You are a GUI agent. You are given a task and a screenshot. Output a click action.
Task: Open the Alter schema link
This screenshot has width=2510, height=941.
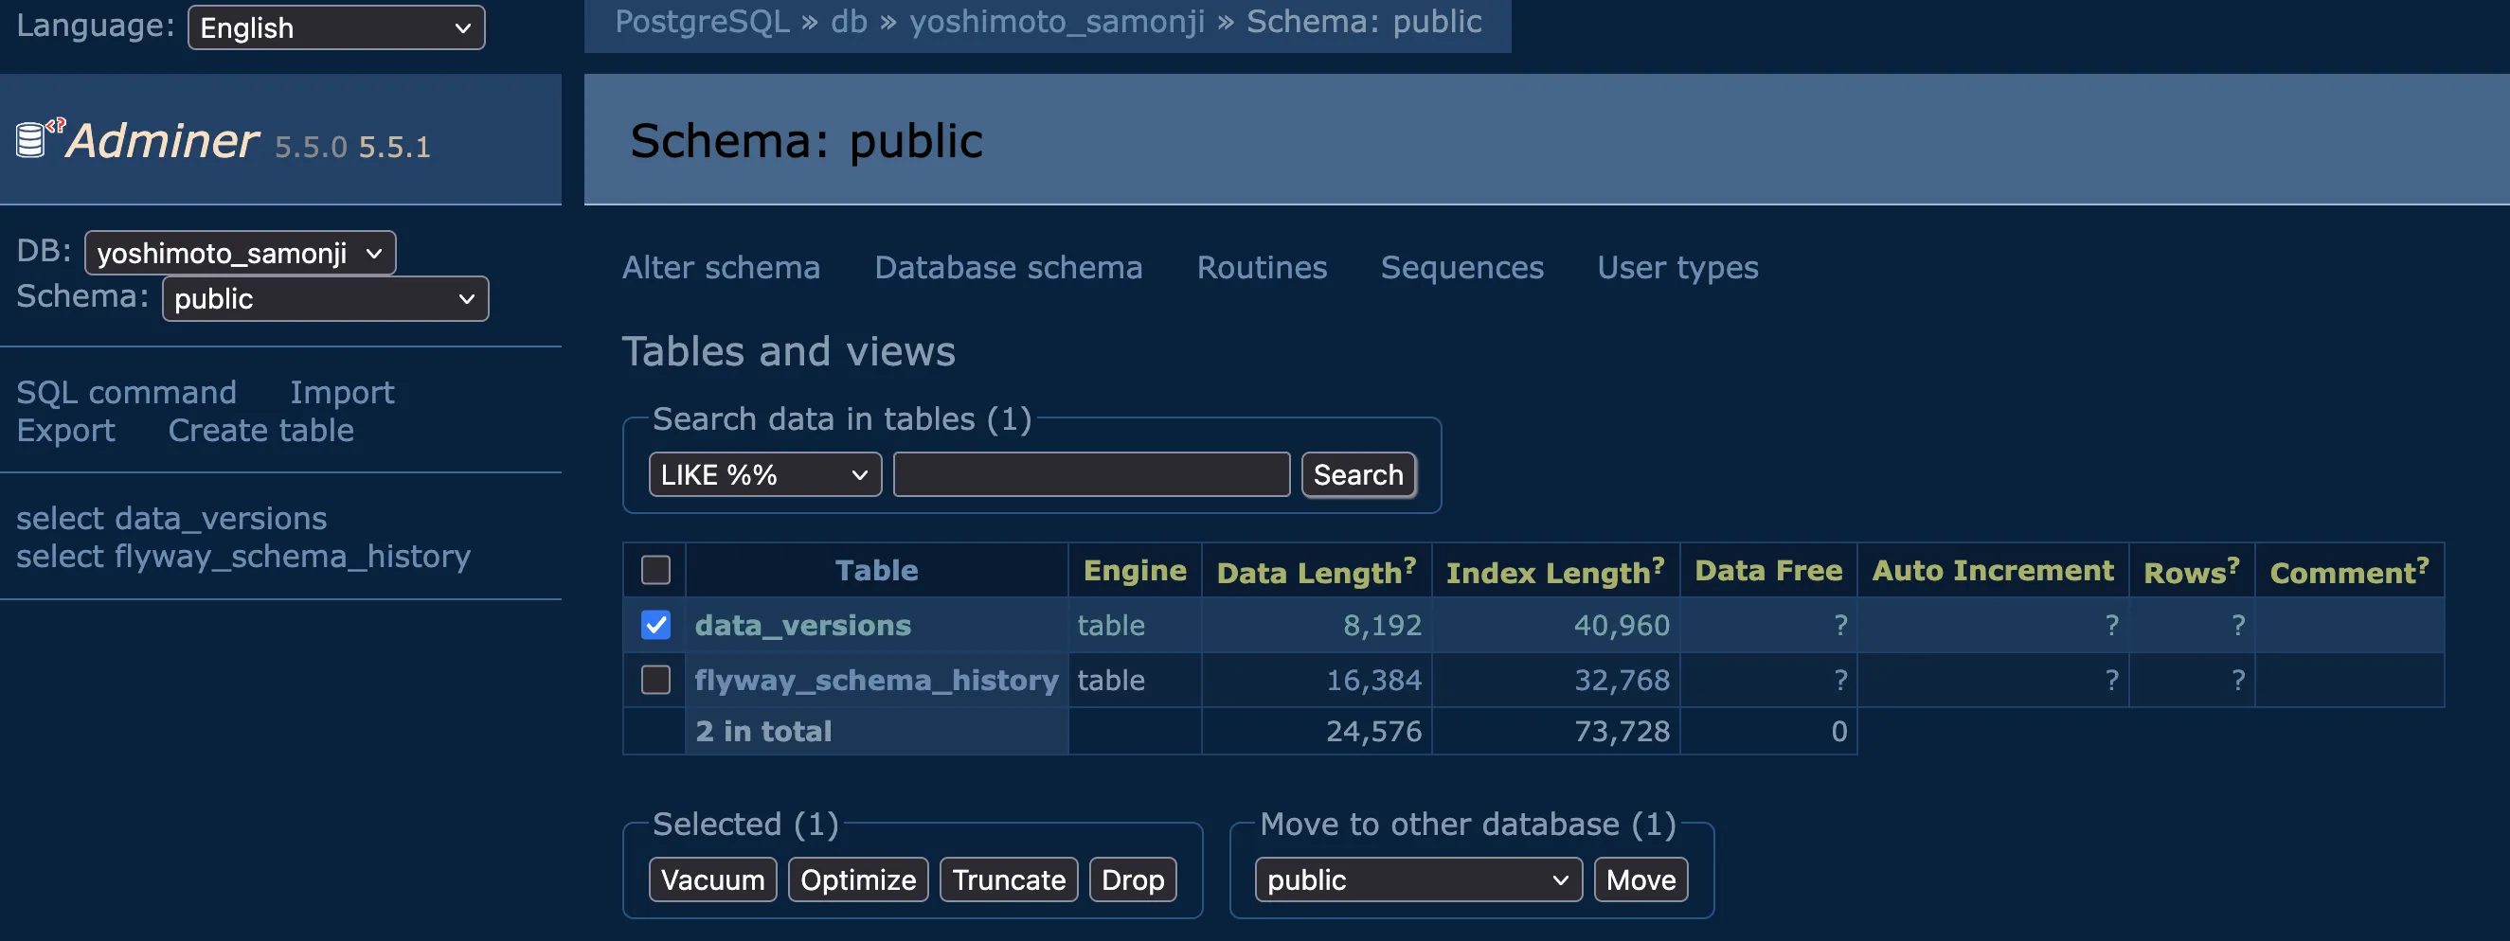click(721, 267)
